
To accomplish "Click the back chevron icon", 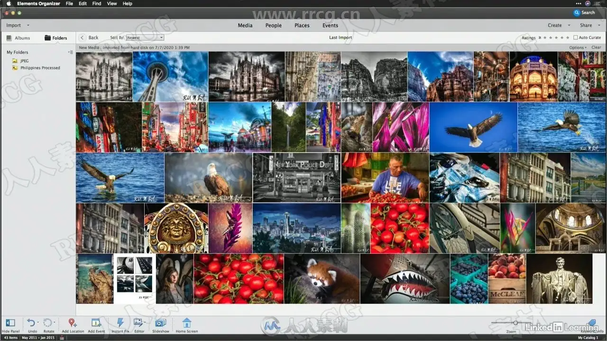I will tap(82, 37).
